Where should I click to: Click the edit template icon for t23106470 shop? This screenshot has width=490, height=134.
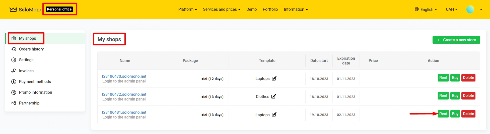[274, 78]
